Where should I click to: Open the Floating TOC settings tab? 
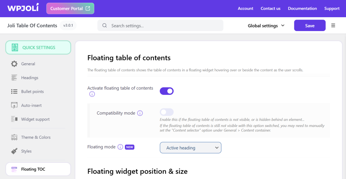point(38,169)
